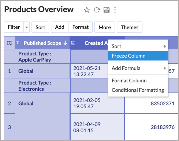The image size is (179, 141).
Task: Click the show/hide columns icon in table corner
Action: click(x=9, y=43)
